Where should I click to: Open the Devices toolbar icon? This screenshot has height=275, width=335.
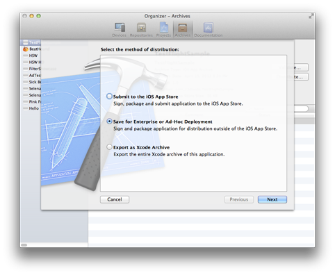tap(120, 30)
